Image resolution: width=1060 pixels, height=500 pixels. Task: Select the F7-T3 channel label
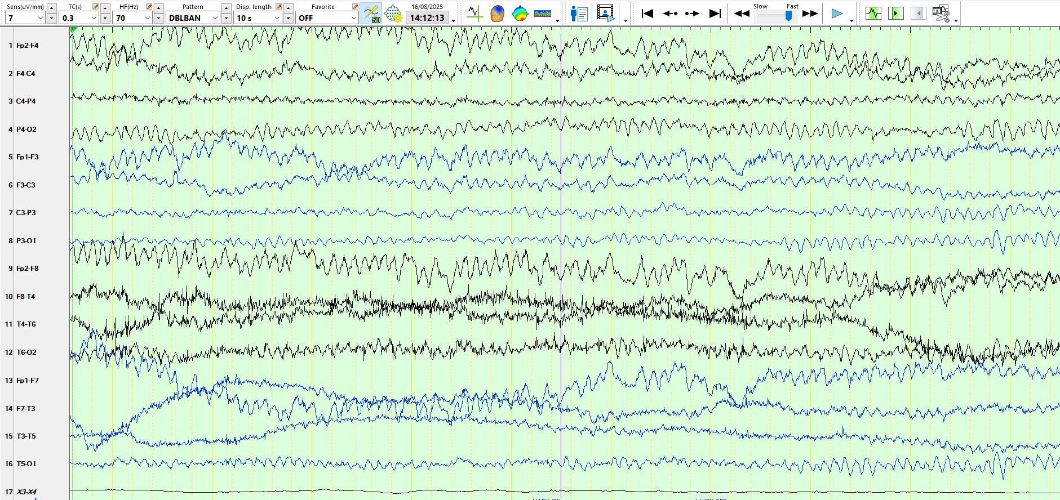(25, 409)
